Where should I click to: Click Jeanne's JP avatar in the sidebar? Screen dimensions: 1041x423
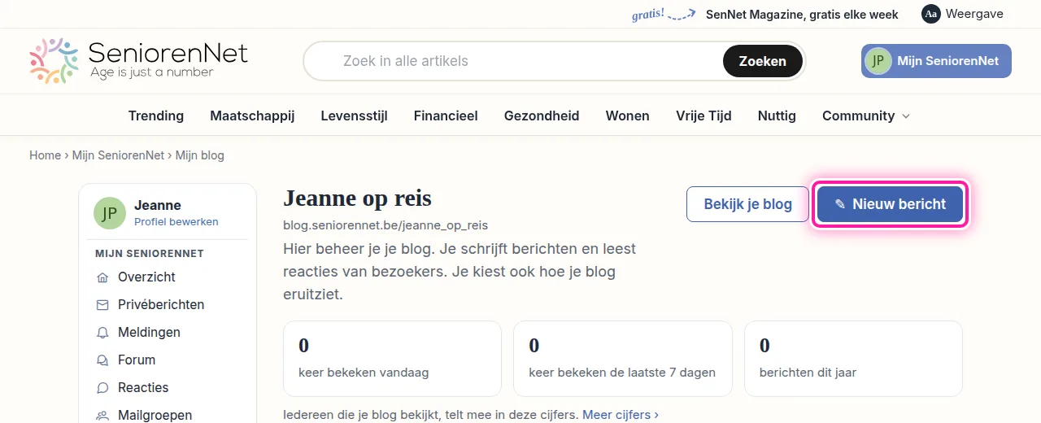pyautogui.click(x=110, y=213)
